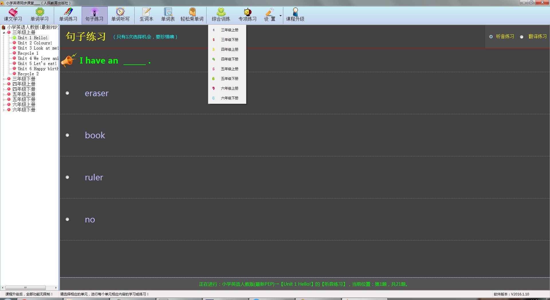
Task: Expand the 三年级下册 tree node
Action: 4,79
